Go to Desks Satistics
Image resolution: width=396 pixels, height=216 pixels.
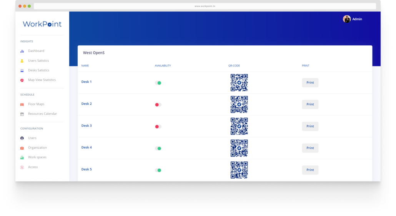(39, 70)
